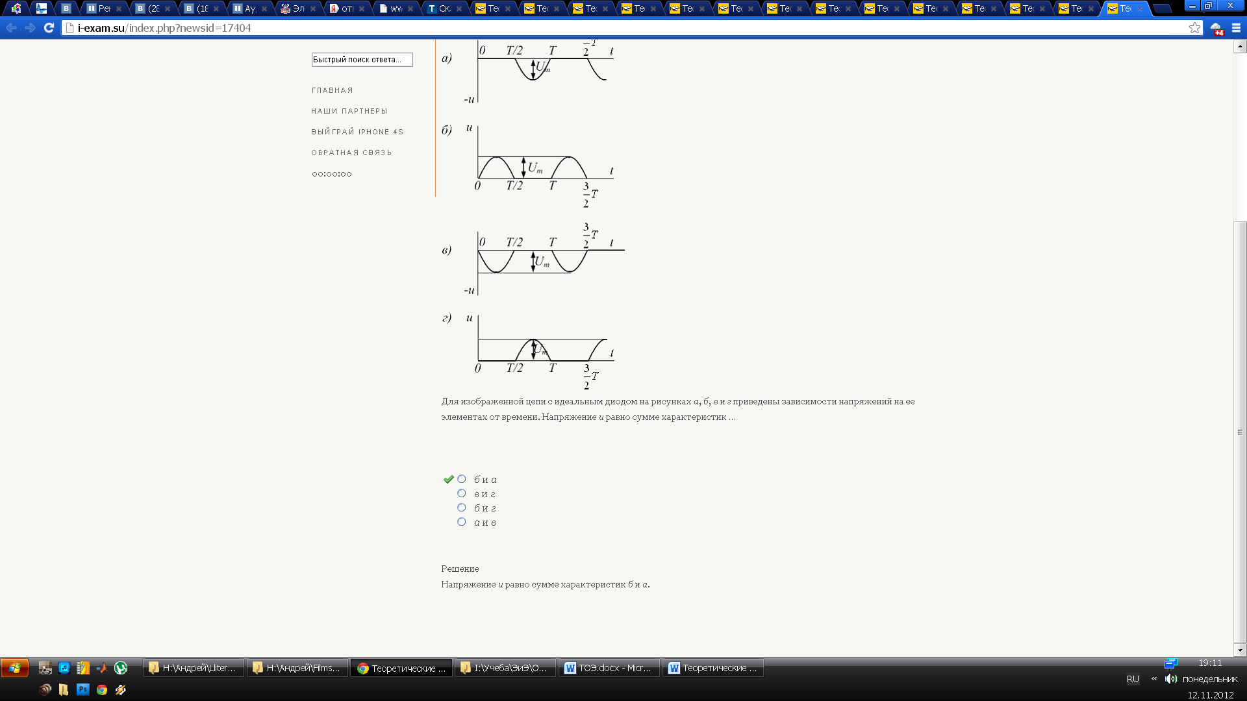Click the first pinned tab icon
This screenshot has width=1247, height=701.
click(16, 8)
